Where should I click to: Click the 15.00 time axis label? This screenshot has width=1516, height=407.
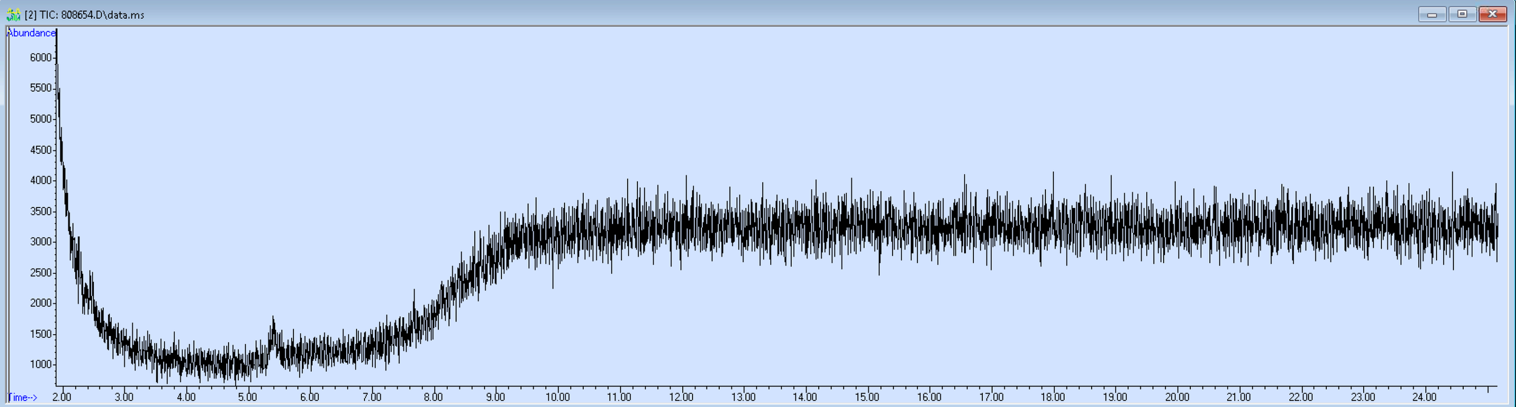coord(867,397)
